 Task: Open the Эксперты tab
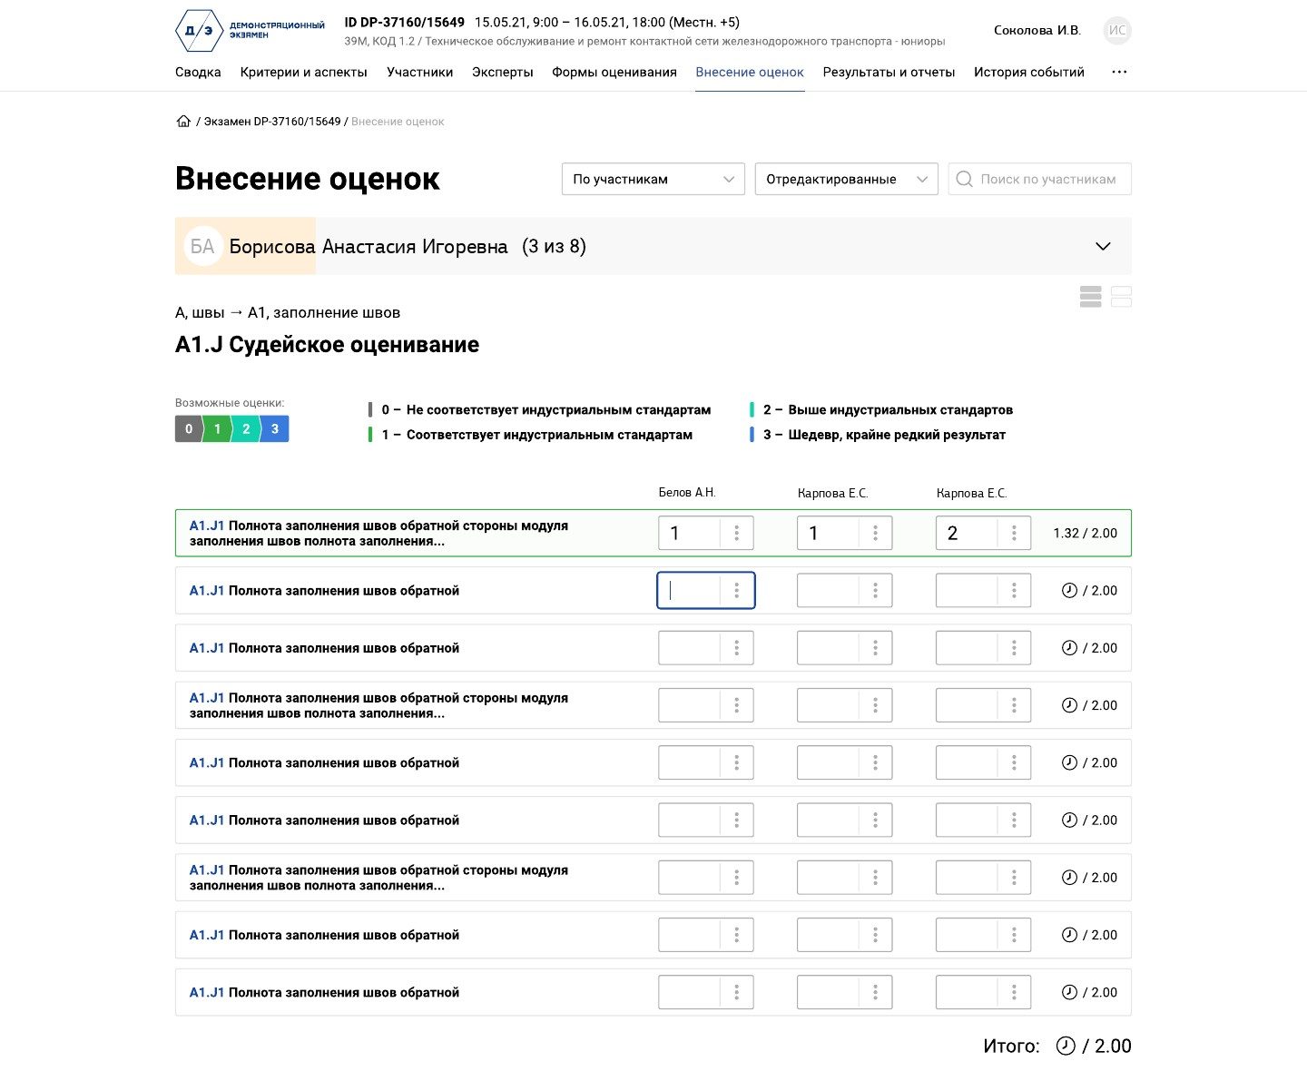pos(503,73)
